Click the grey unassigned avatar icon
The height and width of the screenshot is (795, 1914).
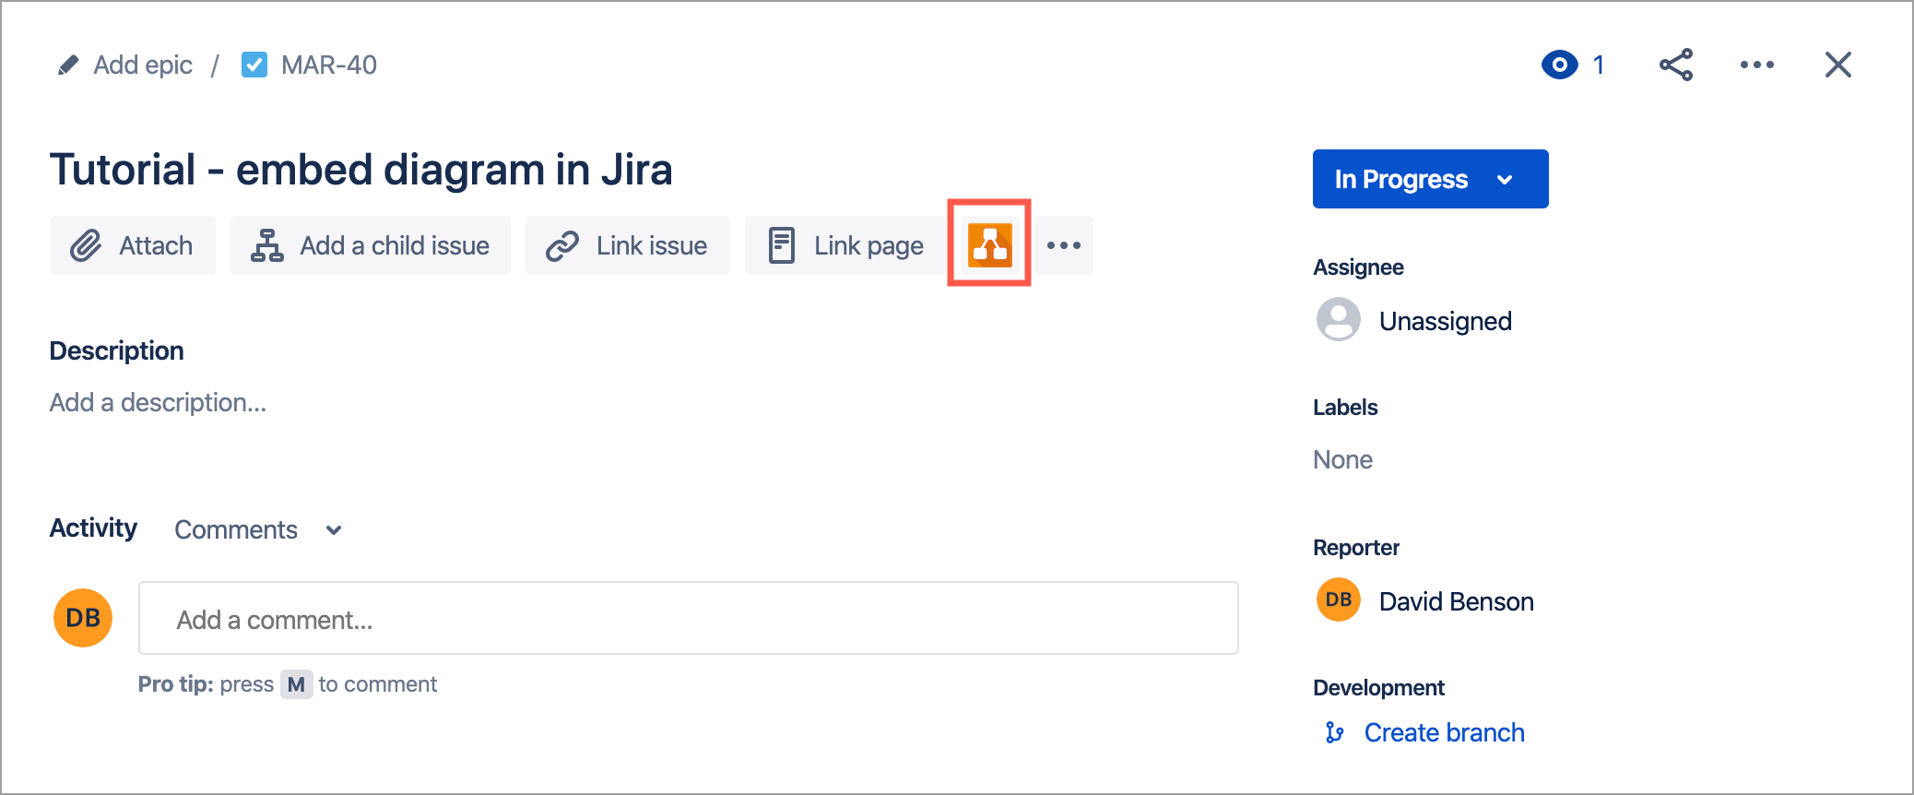pyautogui.click(x=1339, y=319)
